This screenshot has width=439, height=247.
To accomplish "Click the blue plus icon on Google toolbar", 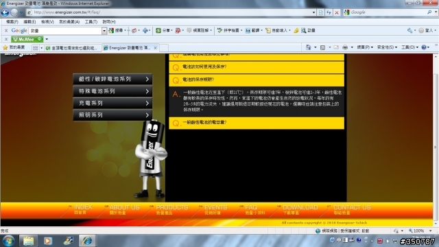I will coord(145,30).
